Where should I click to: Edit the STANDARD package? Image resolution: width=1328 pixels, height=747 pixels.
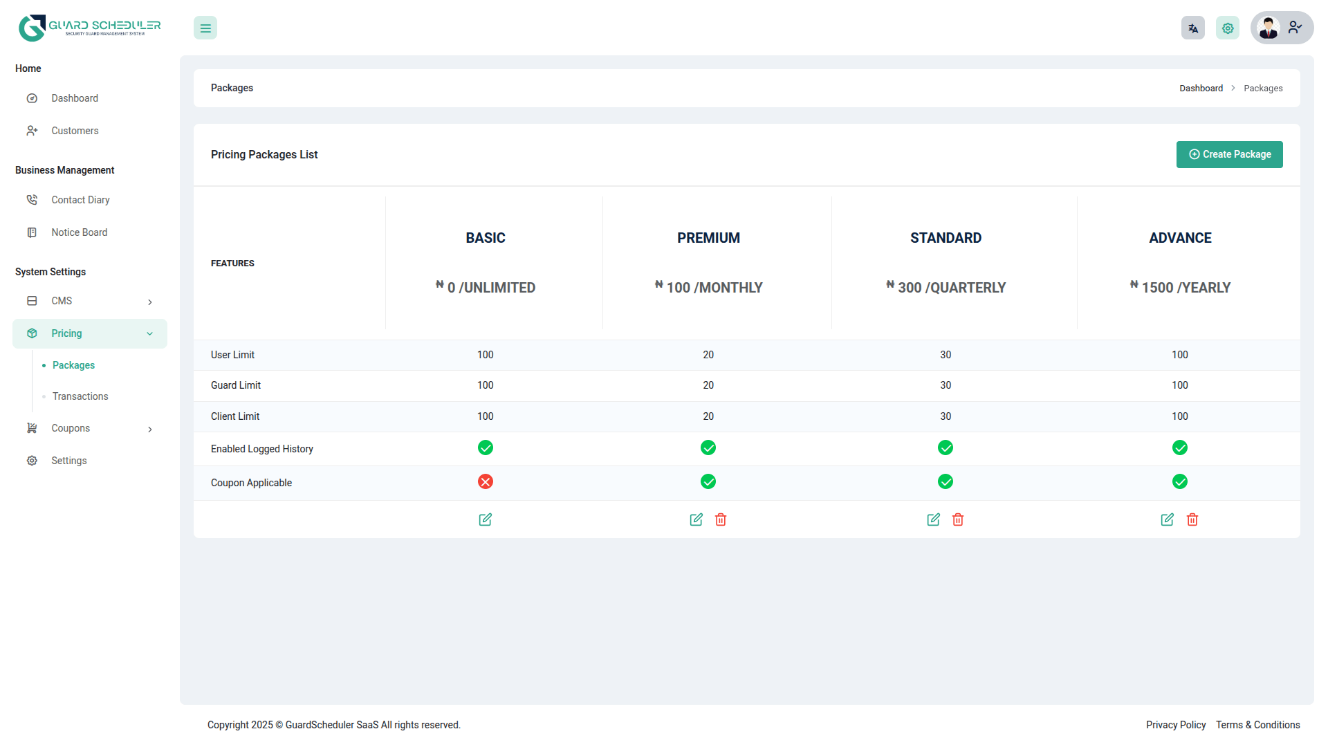[934, 519]
